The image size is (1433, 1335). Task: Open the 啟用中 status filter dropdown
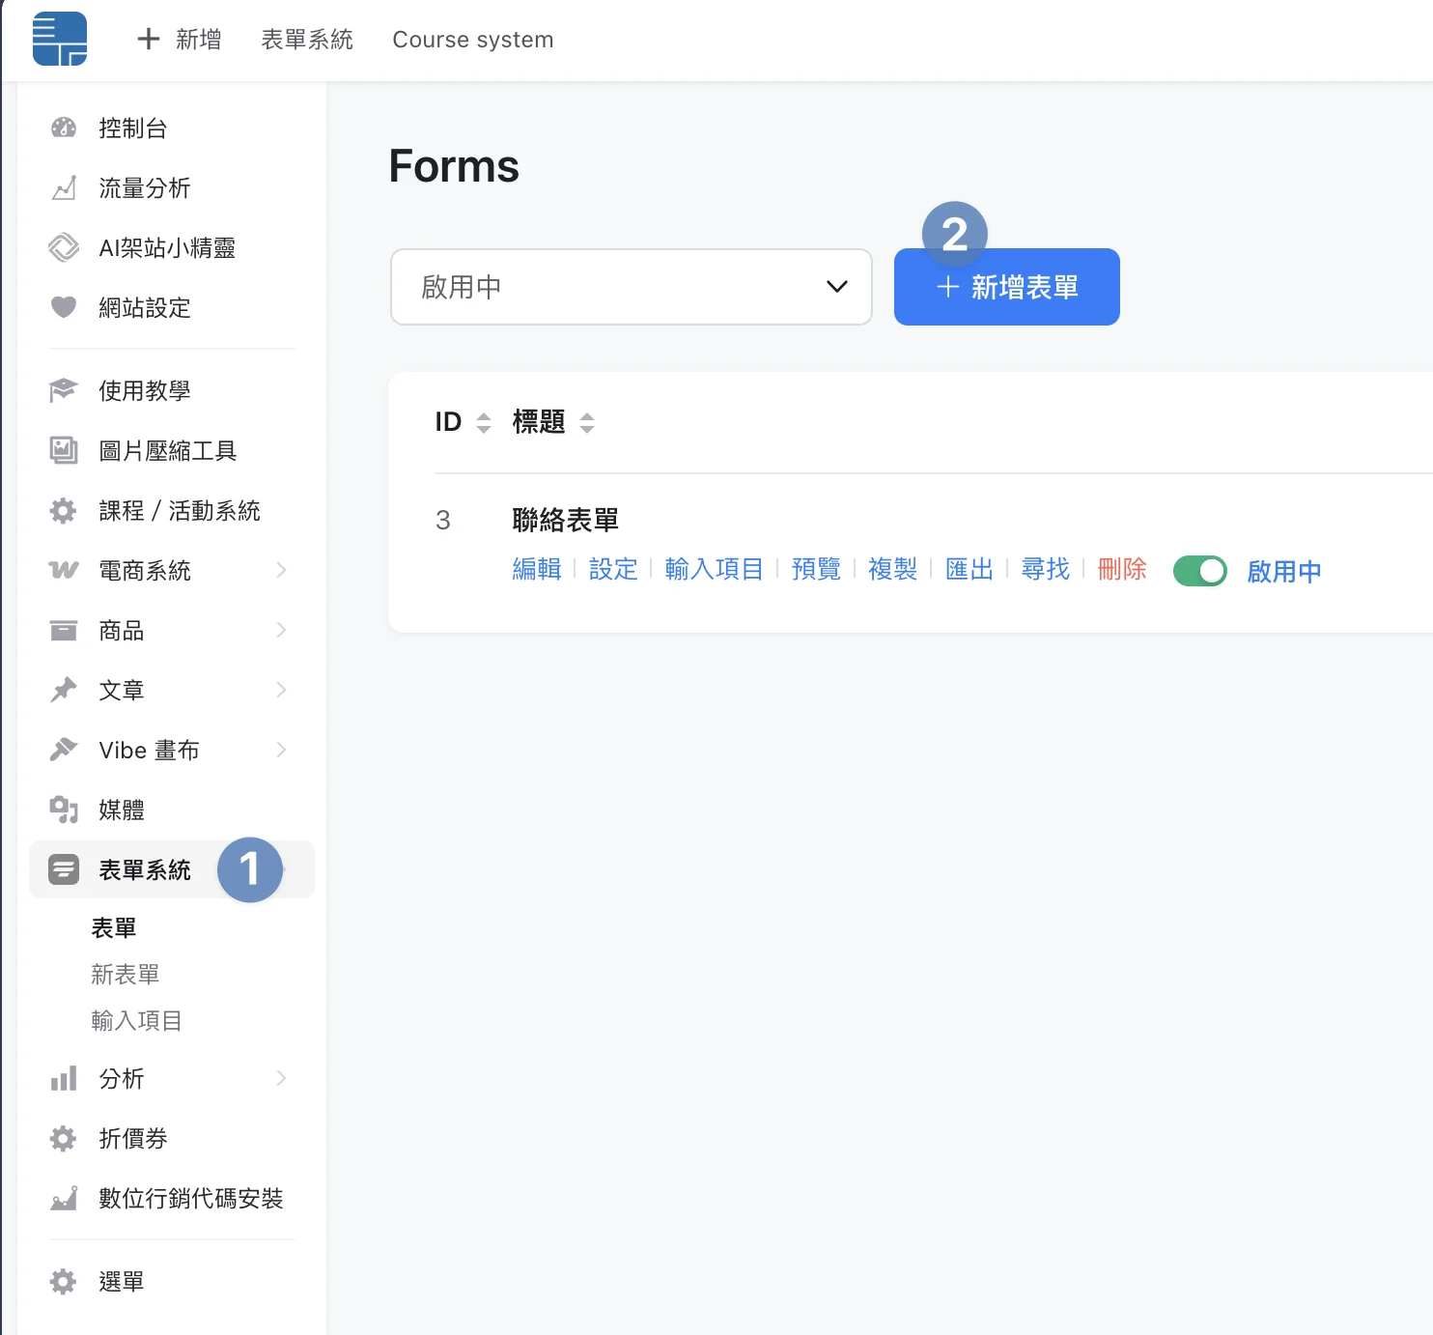632,287
